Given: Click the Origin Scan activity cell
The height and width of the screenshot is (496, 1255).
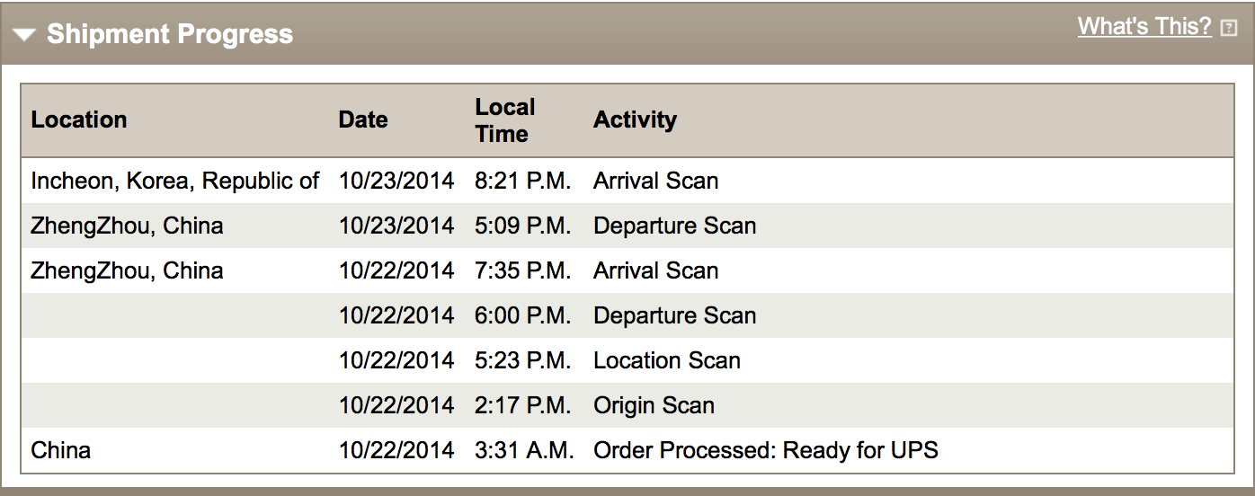Looking at the screenshot, I should click(x=654, y=405).
